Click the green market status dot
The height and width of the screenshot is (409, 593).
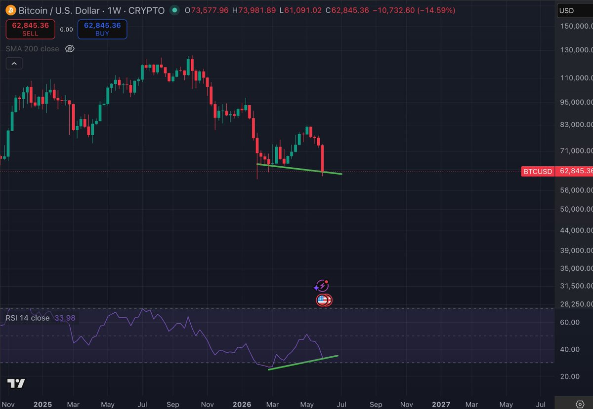point(174,10)
